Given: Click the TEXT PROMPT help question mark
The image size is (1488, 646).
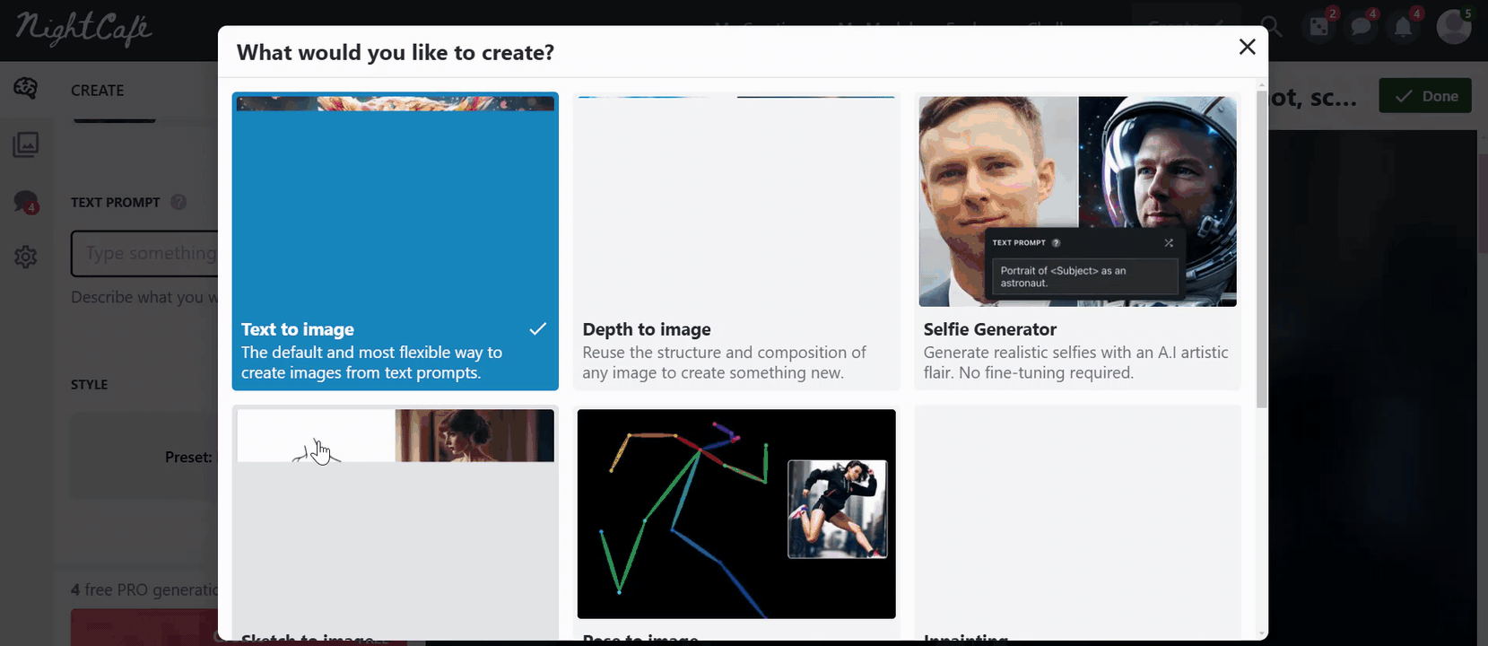Looking at the screenshot, I should pos(178,202).
